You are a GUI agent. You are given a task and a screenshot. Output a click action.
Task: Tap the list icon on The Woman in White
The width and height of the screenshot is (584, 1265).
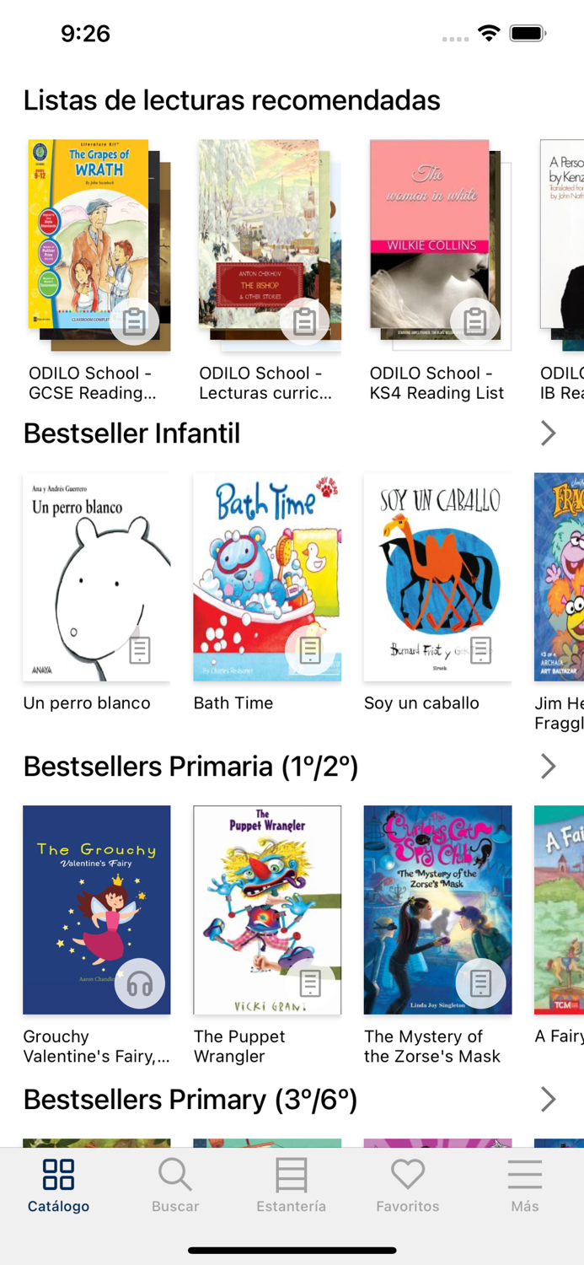475,321
